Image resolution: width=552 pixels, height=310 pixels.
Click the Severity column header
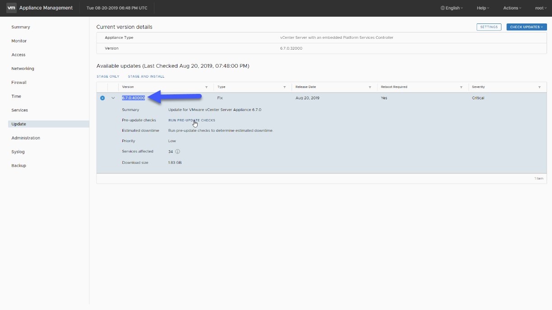click(478, 87)
